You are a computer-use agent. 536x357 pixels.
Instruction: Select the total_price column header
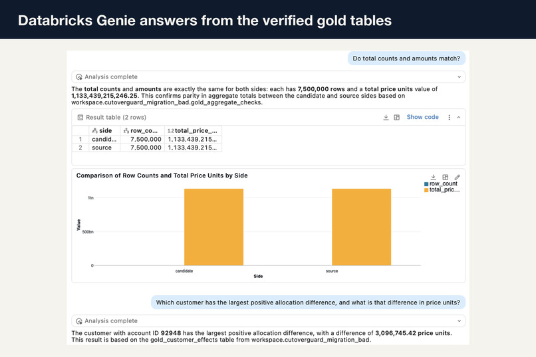193,130
